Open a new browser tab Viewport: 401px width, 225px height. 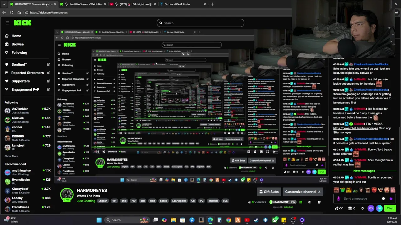[x=212, y=4]
